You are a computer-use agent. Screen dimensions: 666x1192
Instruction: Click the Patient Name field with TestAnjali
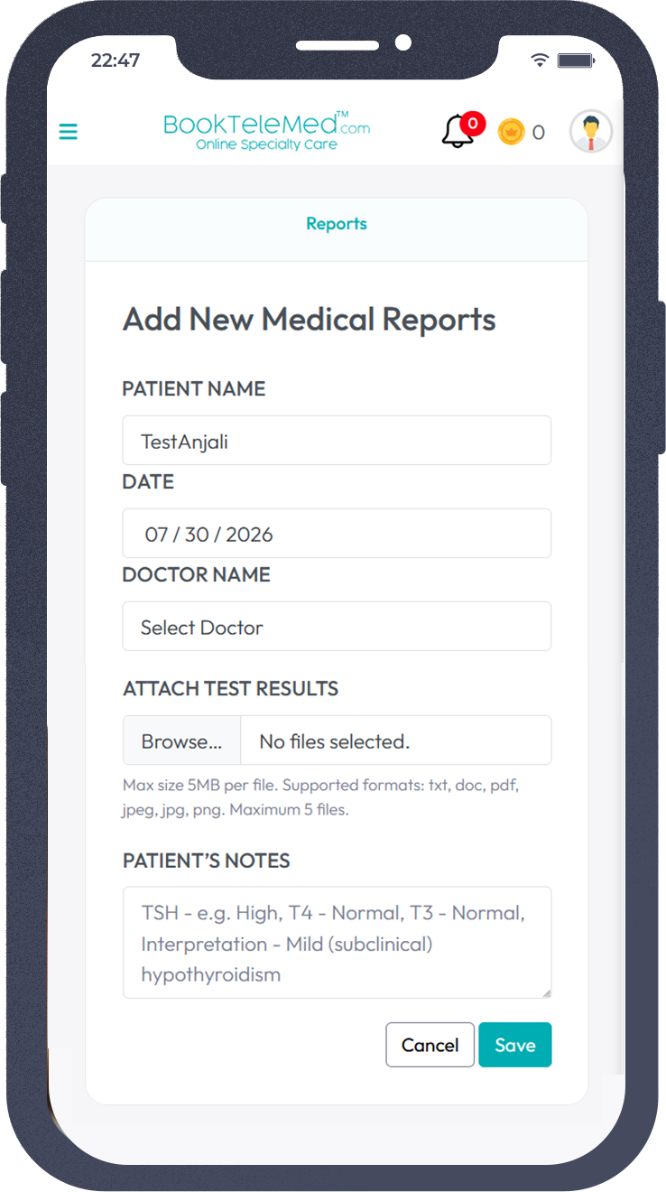click(337, 441)
